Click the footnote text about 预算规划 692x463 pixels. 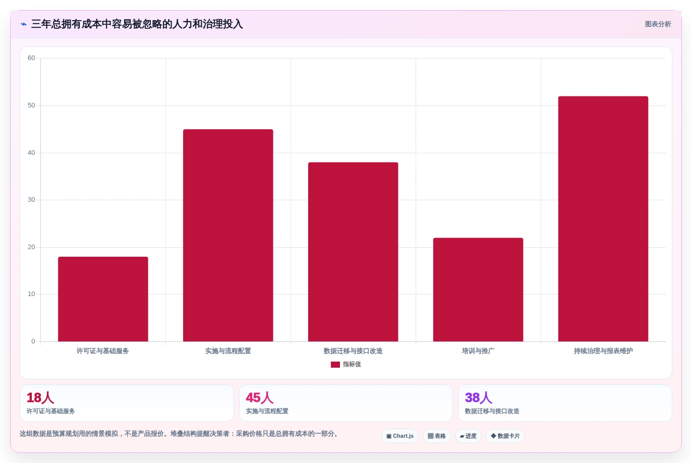[x=180, y=434]
